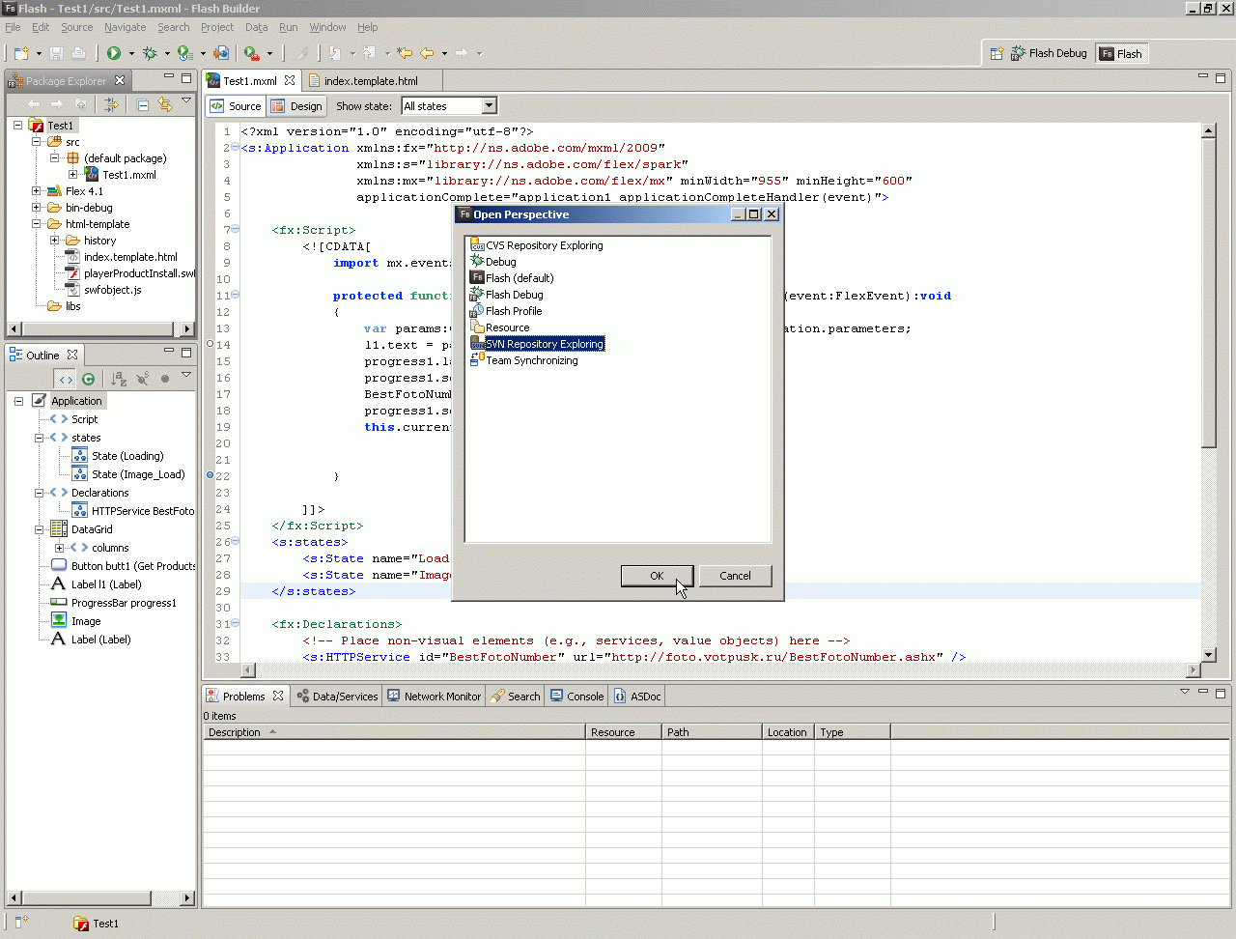Expand the columns node in Outline
The width and height of the screenshot is (1236, 939).
tap(59, 548)
